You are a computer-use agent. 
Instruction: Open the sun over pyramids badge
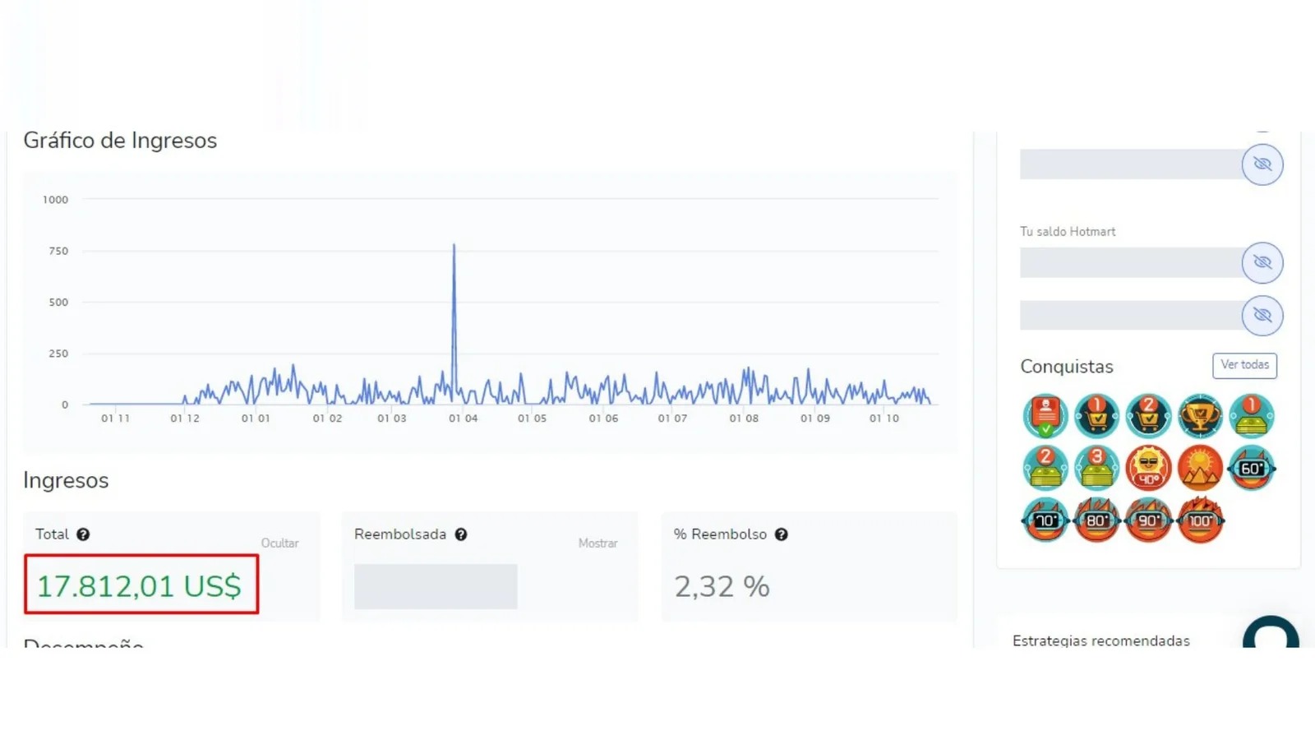click(x=1200, y=468)
